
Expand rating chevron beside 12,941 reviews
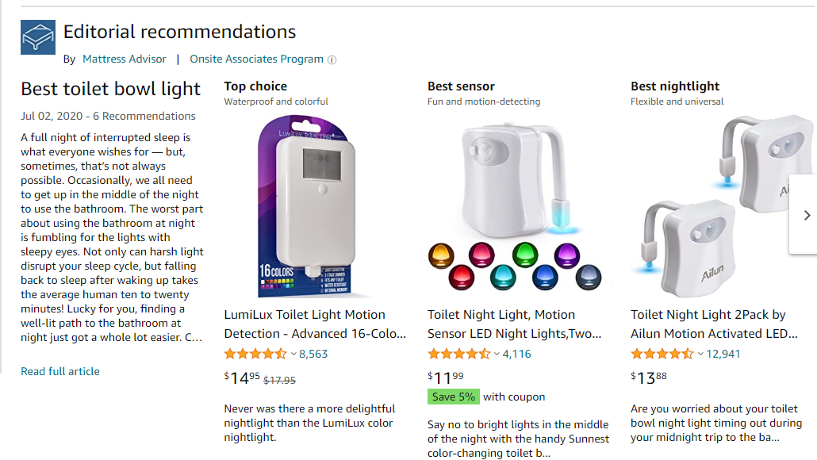click(x=701, y=355)
